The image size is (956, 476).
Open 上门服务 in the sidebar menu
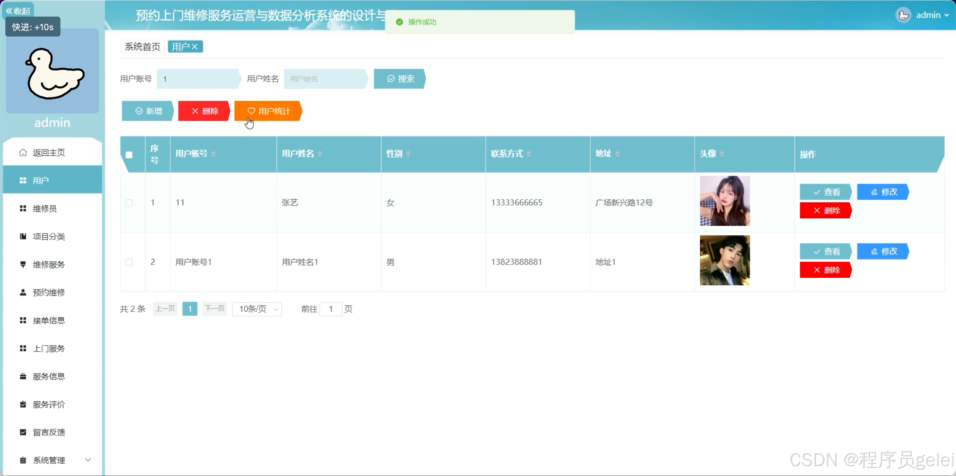pyautogui.click(x=48, y=349)
